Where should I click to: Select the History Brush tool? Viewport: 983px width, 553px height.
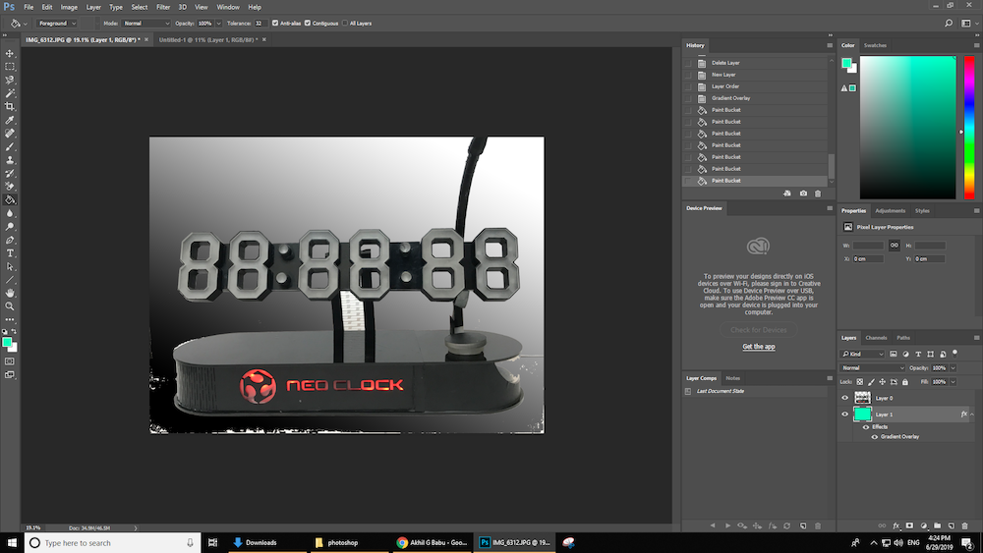[10, 174]
